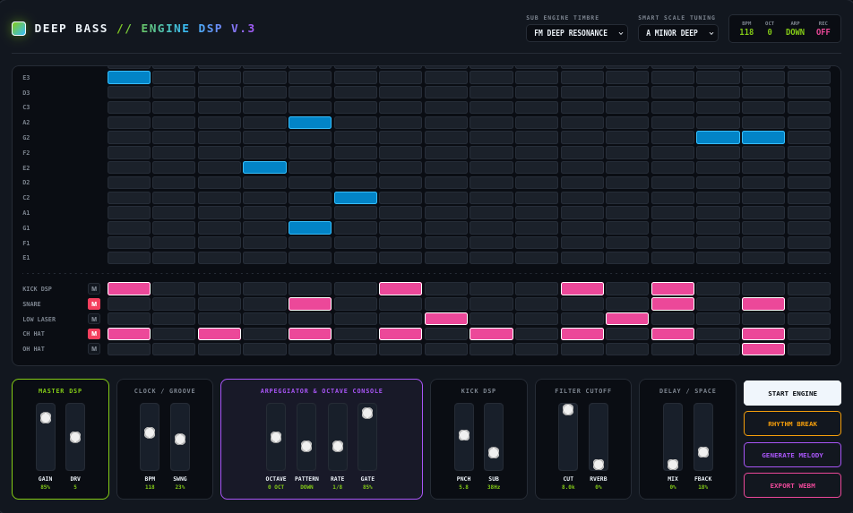
Task: Click the OCTAVE slider in Arpeggiator console
Action: 276,437
